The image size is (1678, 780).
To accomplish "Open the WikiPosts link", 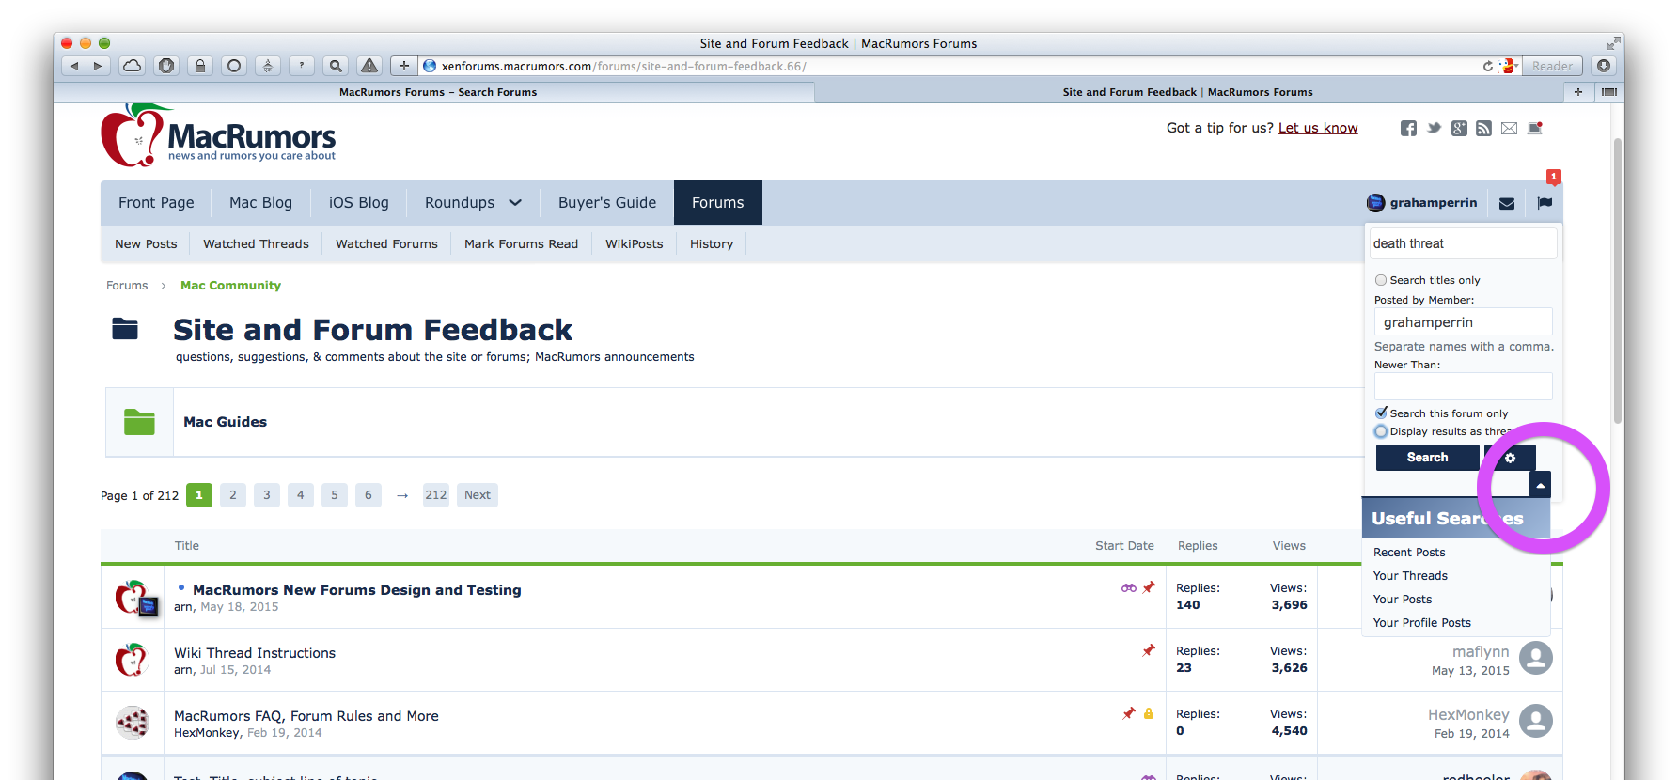I will pyautogui.click(x=634, y=244).
